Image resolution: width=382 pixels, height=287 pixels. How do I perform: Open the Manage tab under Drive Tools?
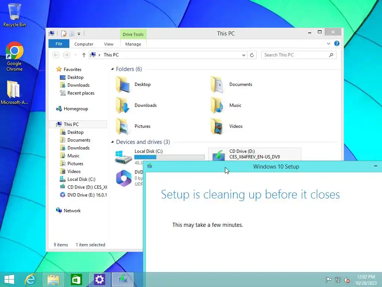(x=133, y=44)
